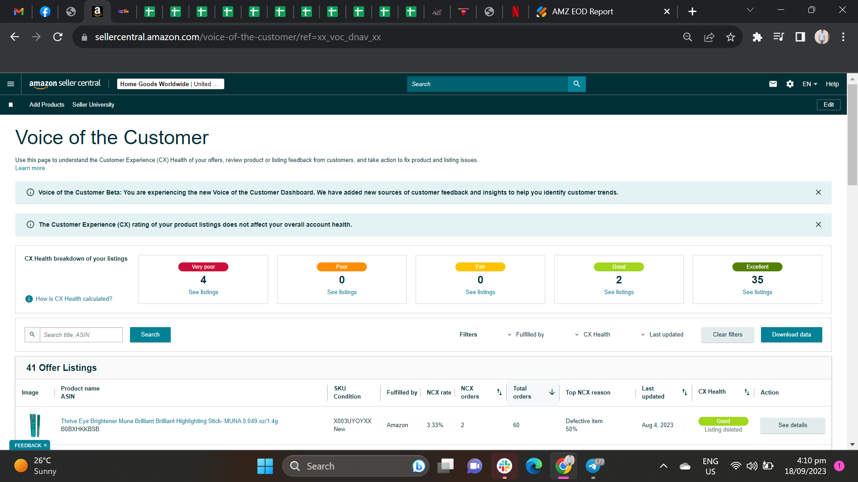858x482 pixels.
Task: Click the bookmark icon beside Add Products
Action: click(x=11, y=105)
